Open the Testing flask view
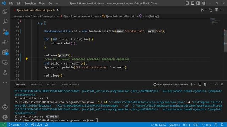The image size is (227, 127). pyautogui.click(x=5, y=72)
